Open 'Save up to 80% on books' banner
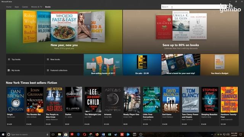This screenshot has width=244, height=137. (181, 32)
